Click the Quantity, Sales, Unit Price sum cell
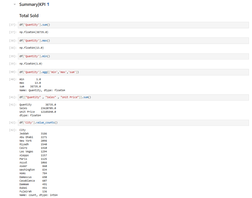 pos(133,97)
